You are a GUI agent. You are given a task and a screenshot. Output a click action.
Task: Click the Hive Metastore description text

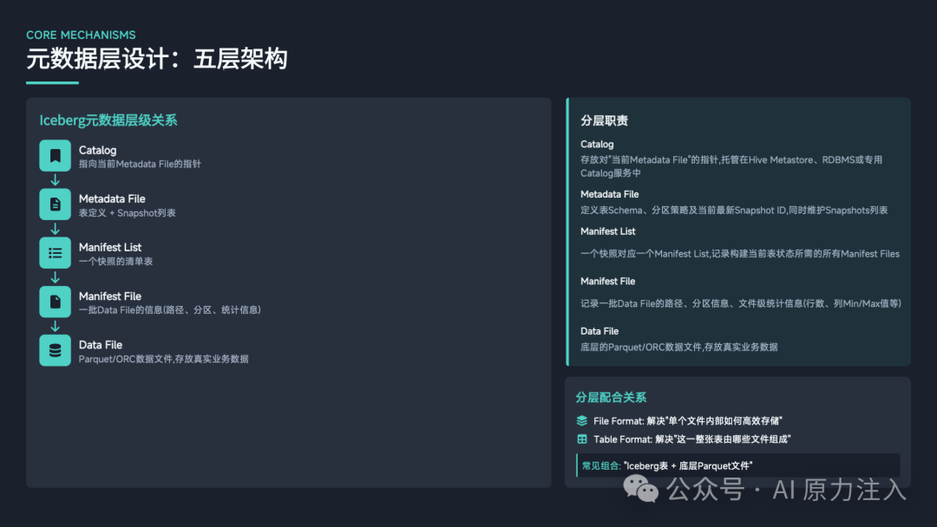731,166
